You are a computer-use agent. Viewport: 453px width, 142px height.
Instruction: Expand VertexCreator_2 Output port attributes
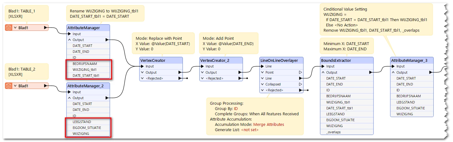point(202,72)
